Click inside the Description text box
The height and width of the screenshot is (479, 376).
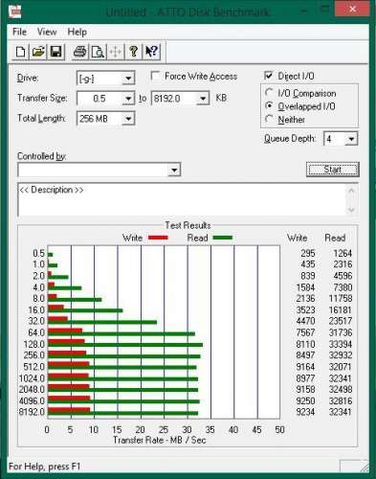182,200
